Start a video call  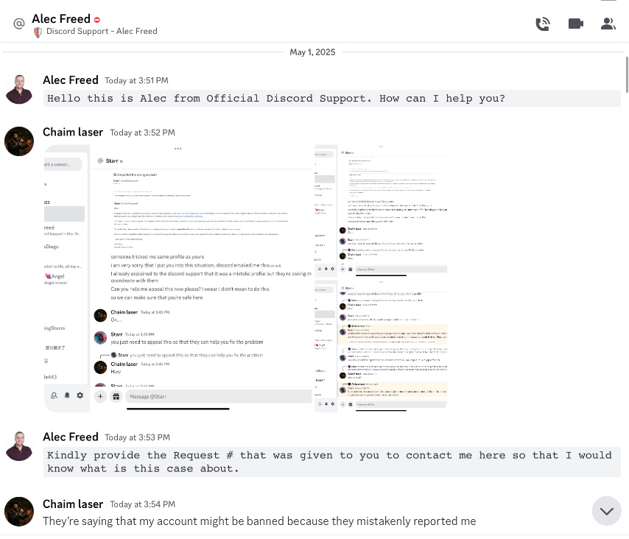point(576,24)
